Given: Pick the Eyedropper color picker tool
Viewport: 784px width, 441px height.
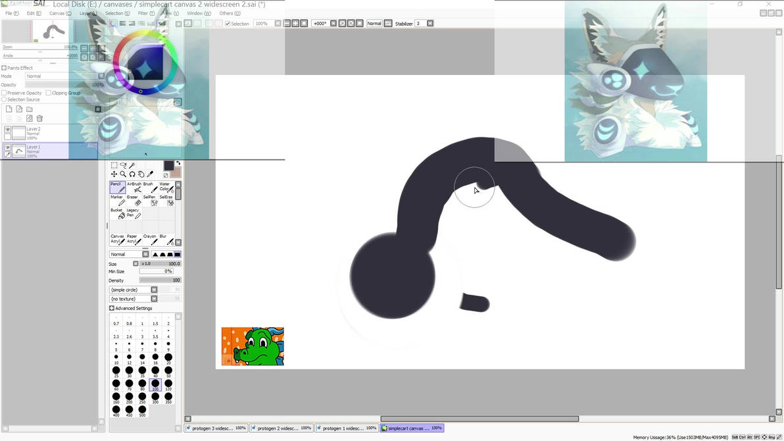Looking at the screenshot, I should [150, 174].
